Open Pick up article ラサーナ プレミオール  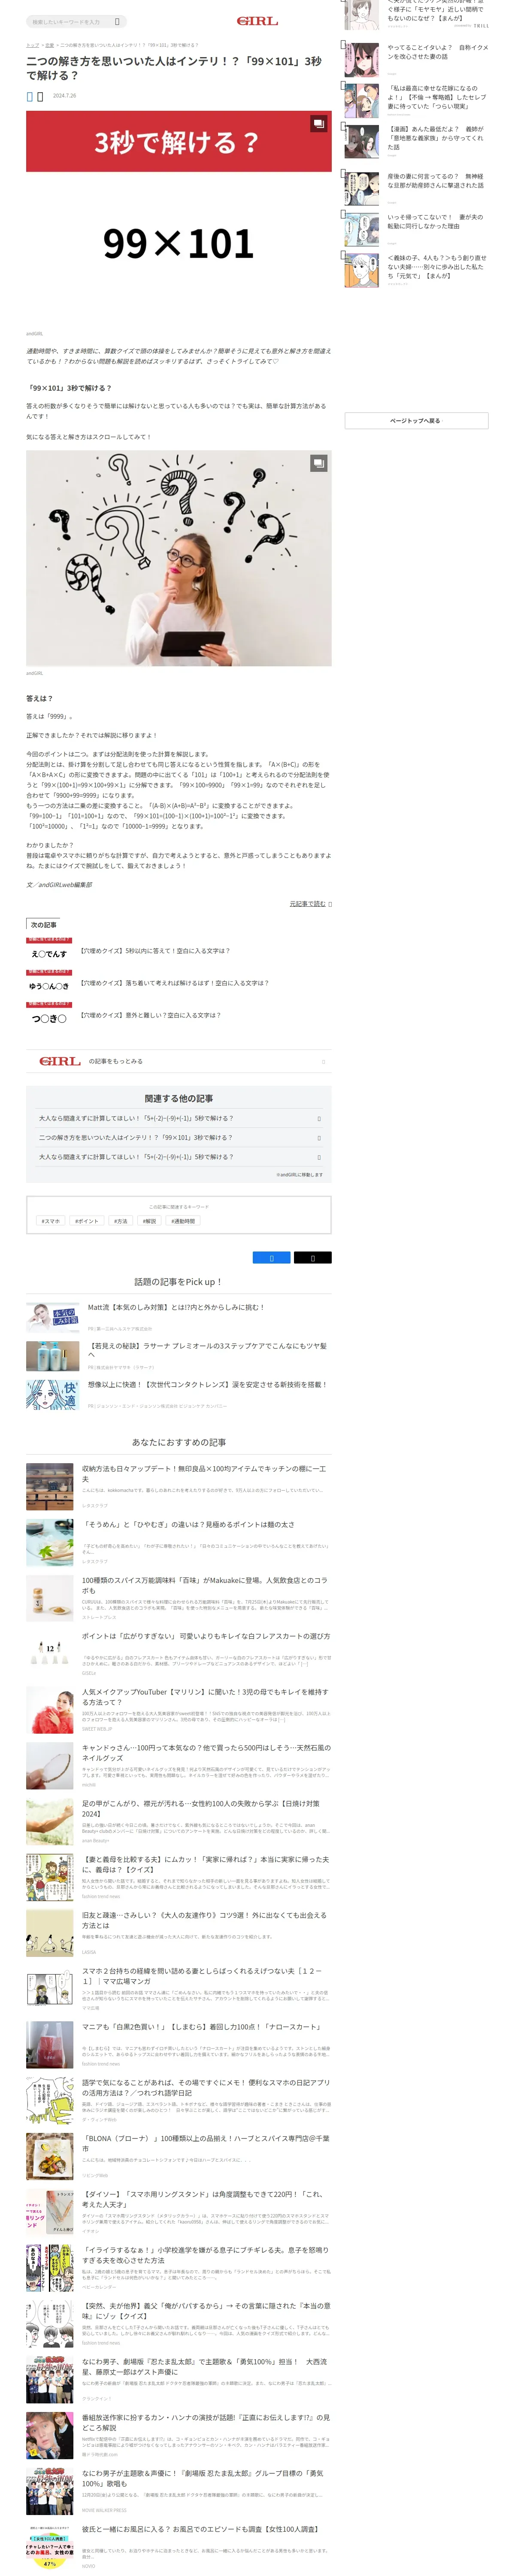click(x=178, y=1355)
